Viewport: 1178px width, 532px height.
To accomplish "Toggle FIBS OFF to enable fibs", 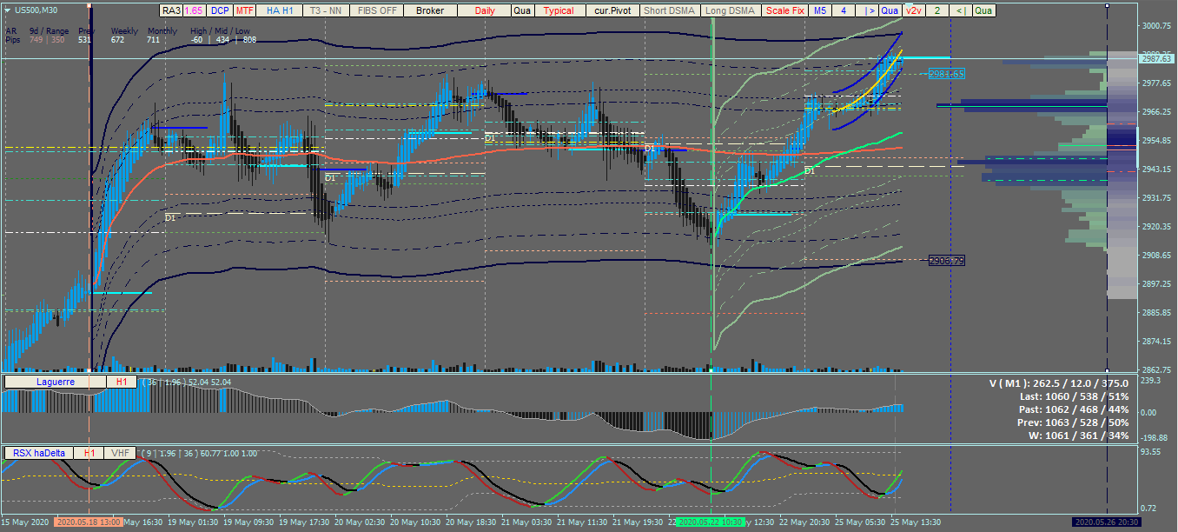I will [x=377, y=10].
